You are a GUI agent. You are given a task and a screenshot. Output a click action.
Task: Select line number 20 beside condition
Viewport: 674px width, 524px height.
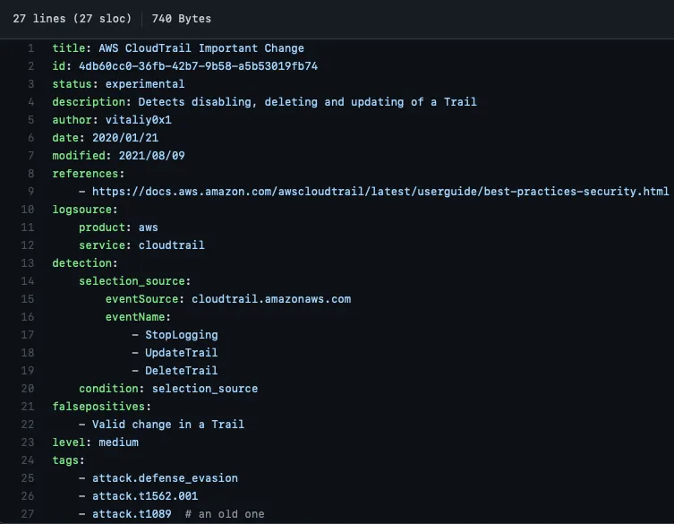tap(29, 389)
